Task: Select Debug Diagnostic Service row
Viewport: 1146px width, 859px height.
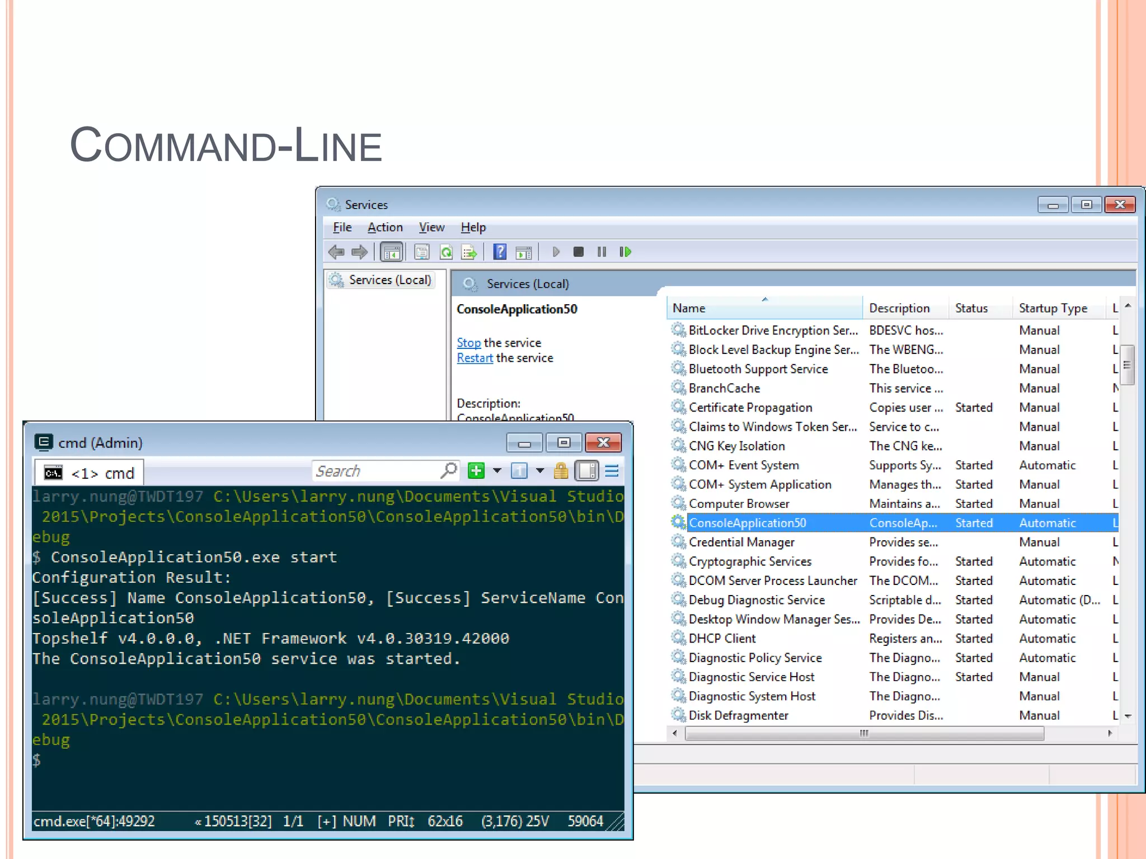Action: point(894,600)
